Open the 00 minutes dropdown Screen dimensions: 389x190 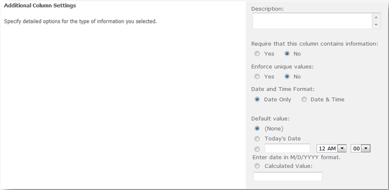tap(361, 148)
